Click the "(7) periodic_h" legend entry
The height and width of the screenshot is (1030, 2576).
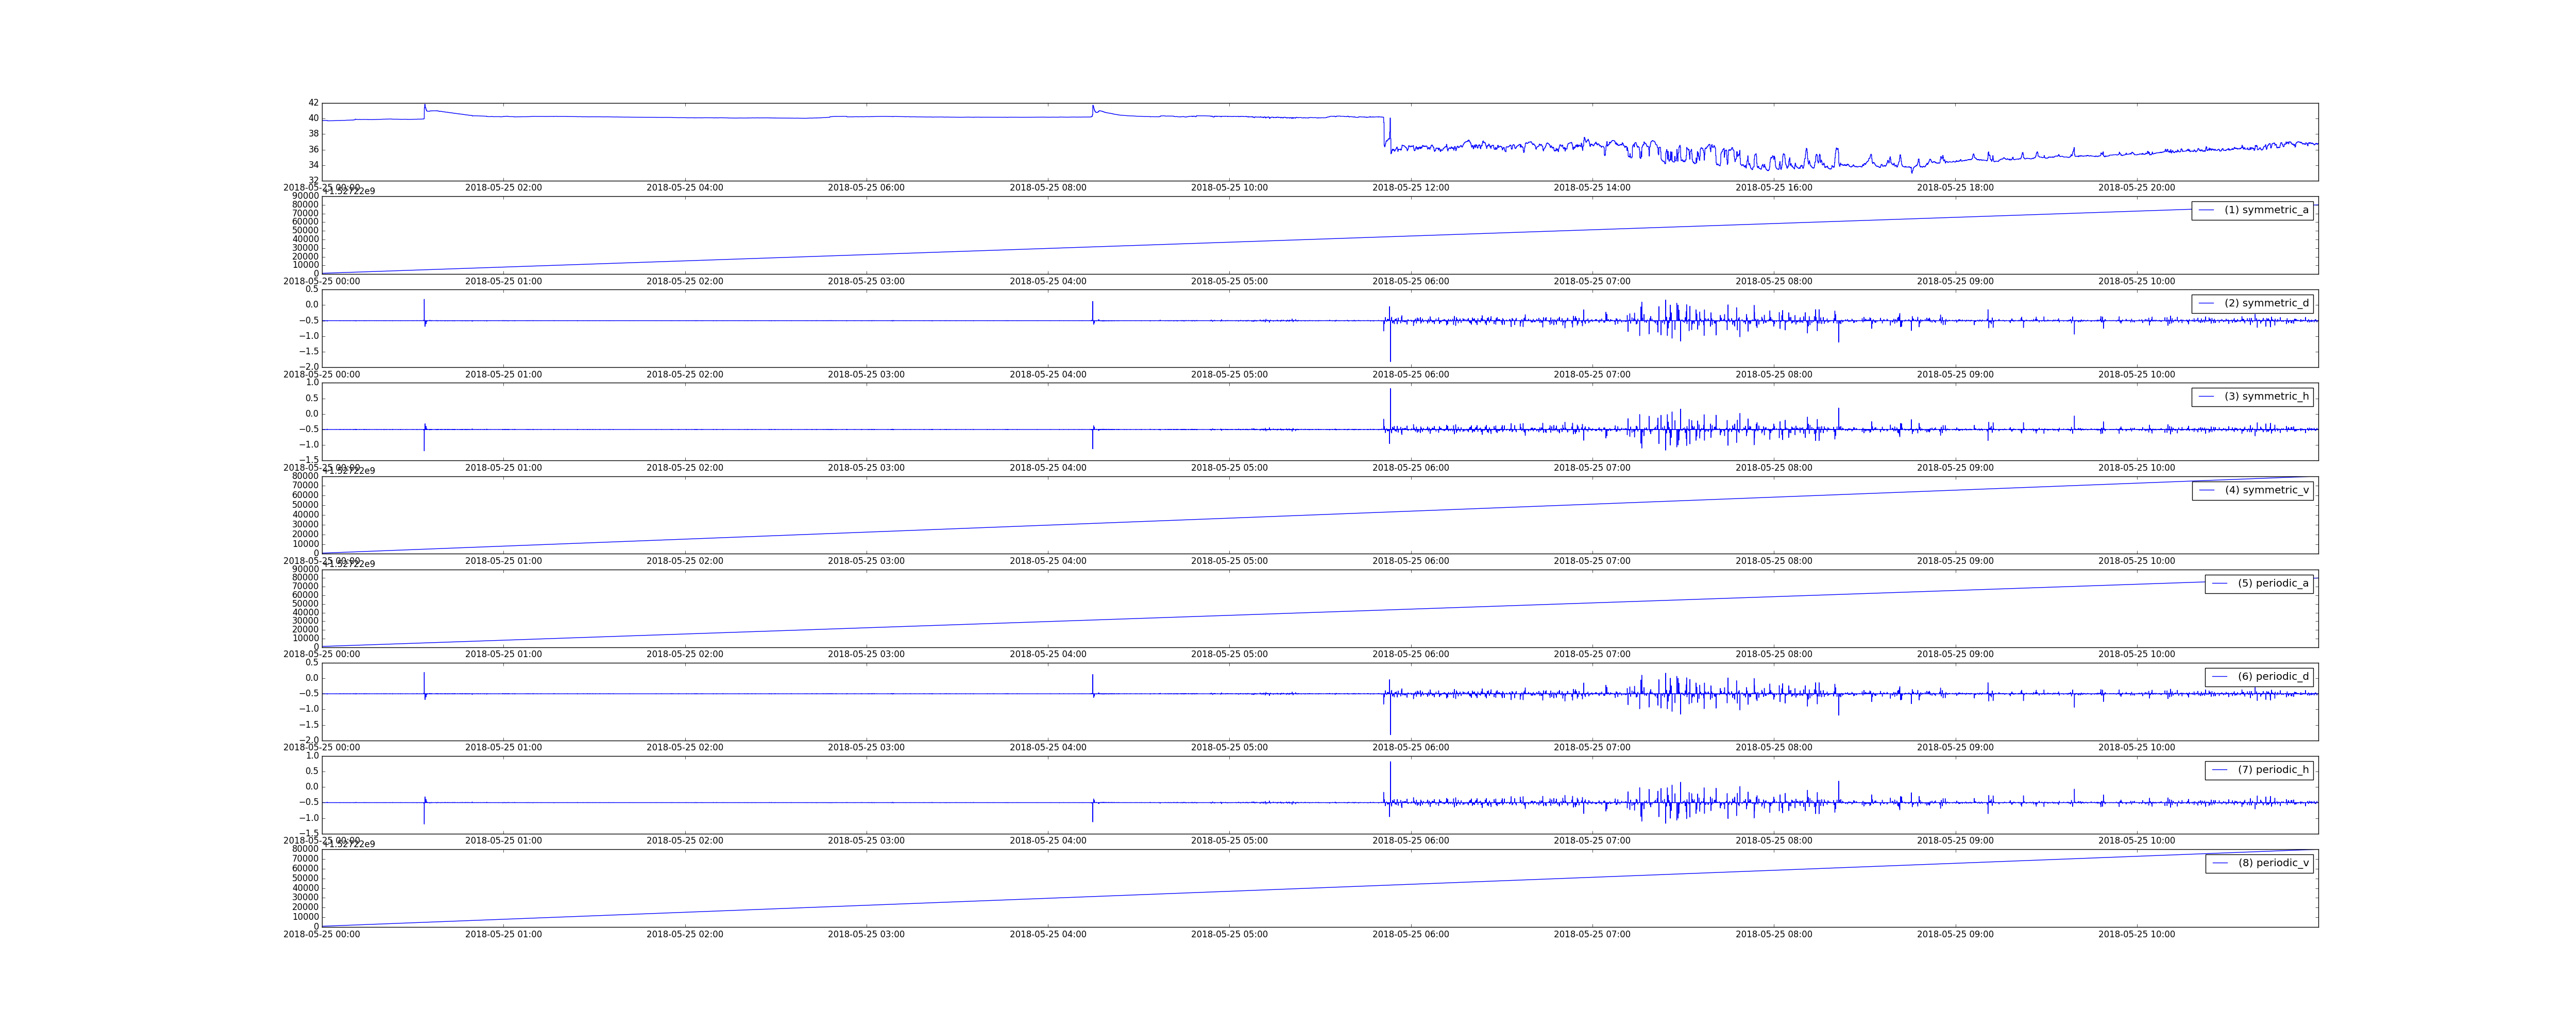click(x=2259, y=769)
